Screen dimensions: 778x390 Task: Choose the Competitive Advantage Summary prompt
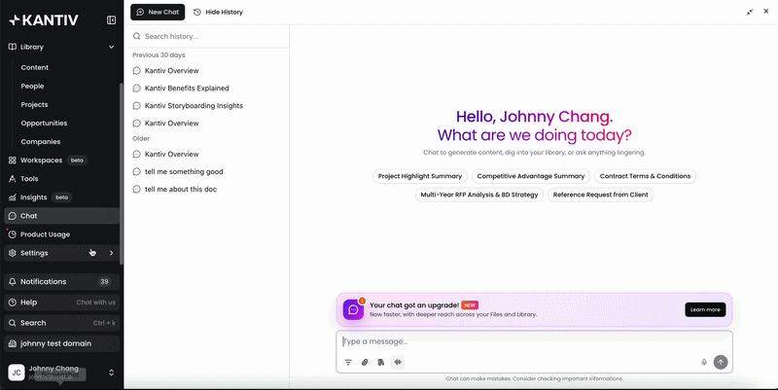click(x=531, y=176)
